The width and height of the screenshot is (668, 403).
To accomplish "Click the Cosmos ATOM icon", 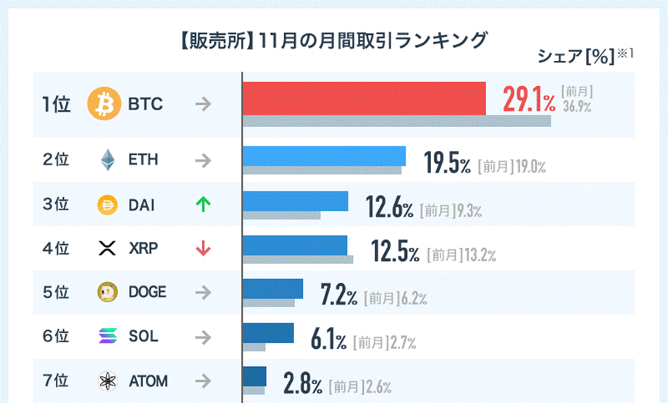I will click(107, 381).
